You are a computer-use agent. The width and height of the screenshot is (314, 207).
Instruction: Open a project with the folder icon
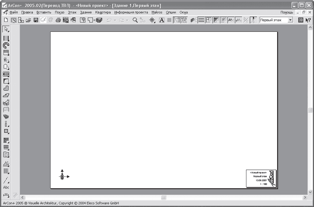28,20
